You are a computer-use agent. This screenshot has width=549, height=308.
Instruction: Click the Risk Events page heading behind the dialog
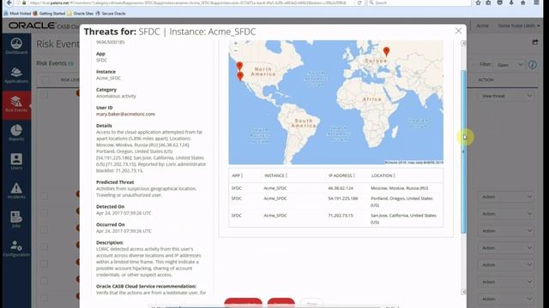point(57,44)
